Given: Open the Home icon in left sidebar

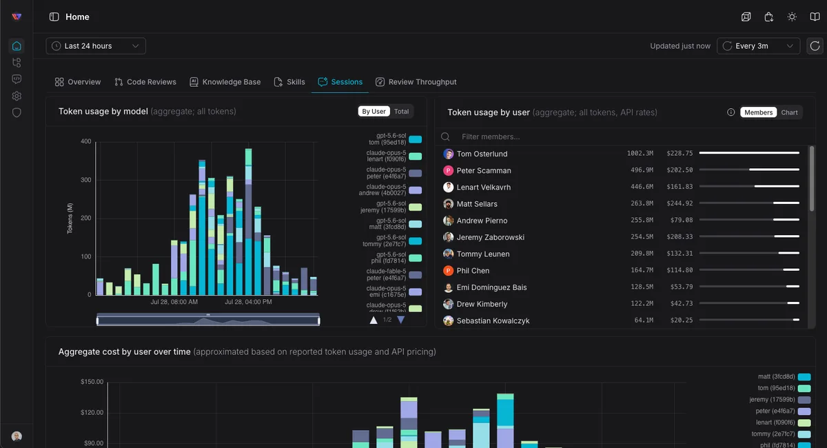Looking at the screenshot, I should [x=17, y=46].
